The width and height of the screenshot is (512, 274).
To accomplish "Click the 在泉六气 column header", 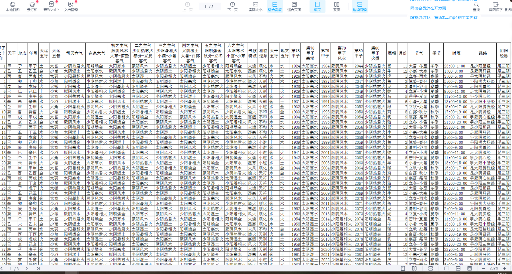I will coord(97,53).
